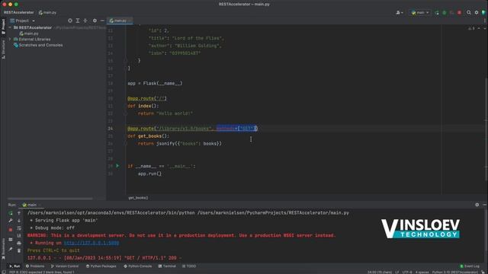Screen dimensions: 488x274
Task: Click the print icon in Run panel
Action: 19,243
